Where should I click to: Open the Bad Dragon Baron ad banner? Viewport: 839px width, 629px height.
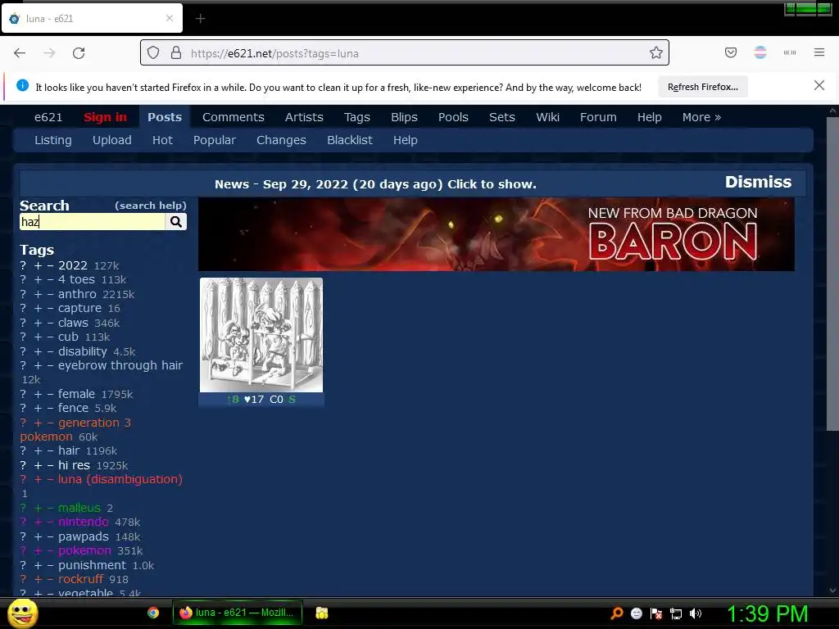pos(496,234)
